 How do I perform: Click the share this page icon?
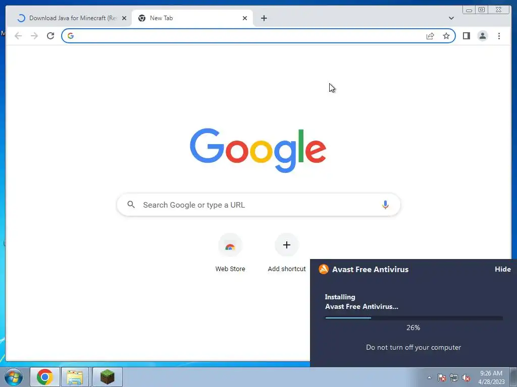pyautogui.click(x=430, y=36)
